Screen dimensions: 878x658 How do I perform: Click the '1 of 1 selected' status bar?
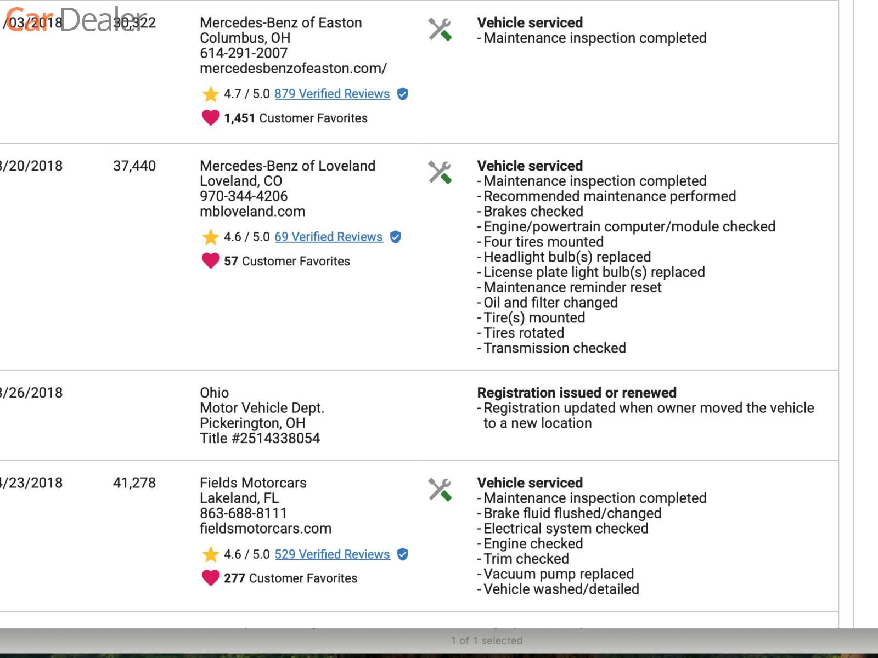point(486,640)
